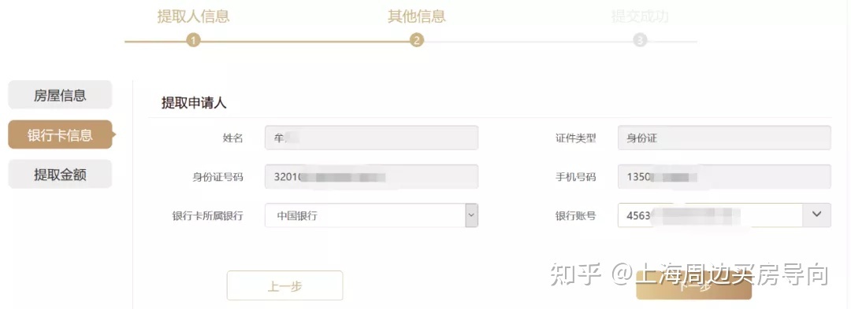Expand the 银行卡所属银行 dropdown arrow

[x=472, y=215]
